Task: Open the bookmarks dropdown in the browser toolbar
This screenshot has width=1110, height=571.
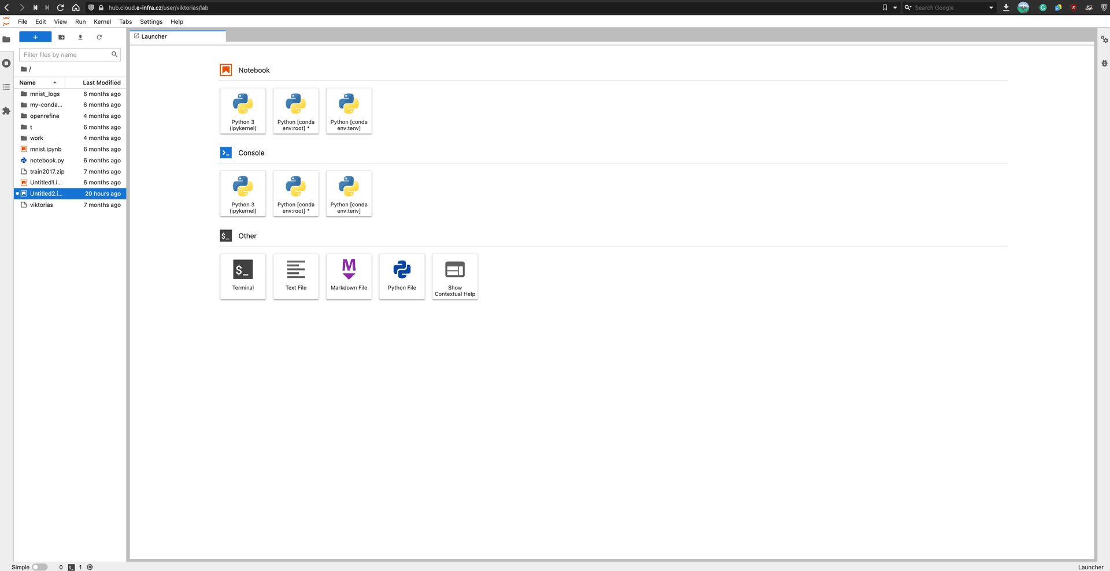Action: point(893,8)
